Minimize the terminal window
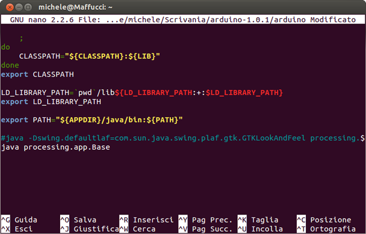Screen dimensions: 366x234 19,7
